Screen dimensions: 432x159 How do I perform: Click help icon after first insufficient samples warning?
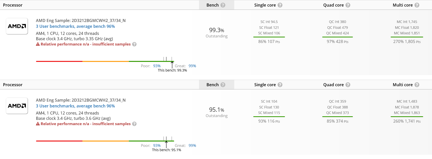pyautogui.click(x=134, y=44)
